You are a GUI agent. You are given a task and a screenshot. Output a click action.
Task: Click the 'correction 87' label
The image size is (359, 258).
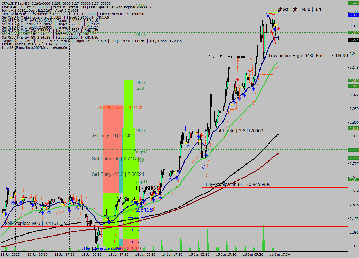coord(139,242)
